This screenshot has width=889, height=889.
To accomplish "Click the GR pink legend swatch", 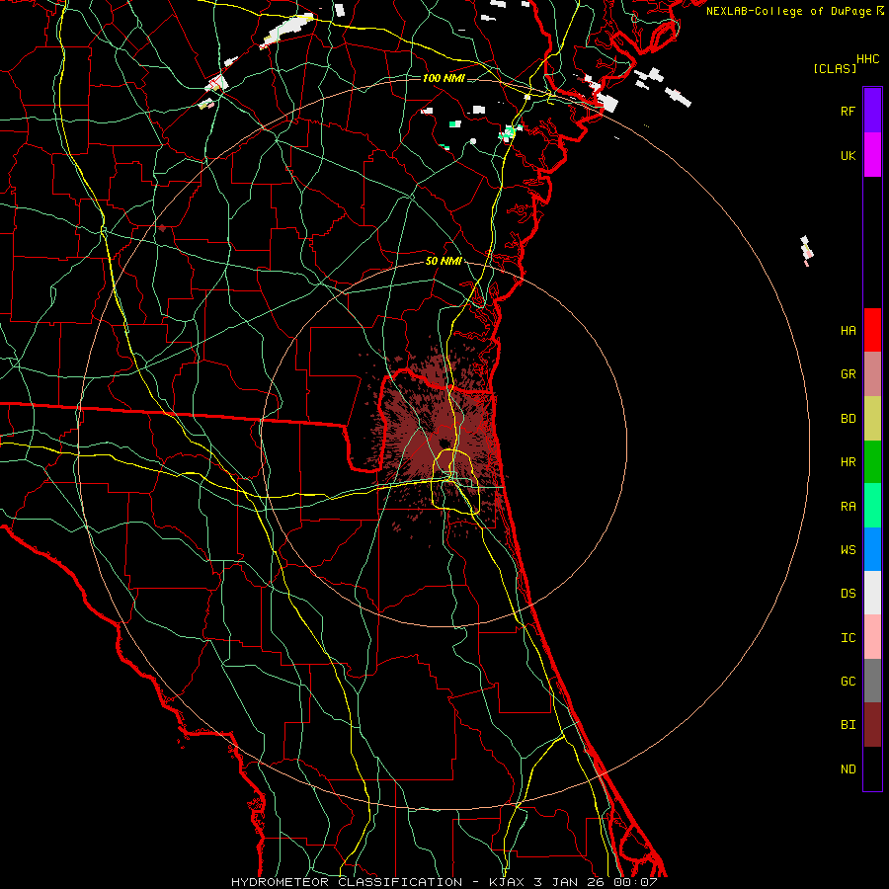I will 872,374.
